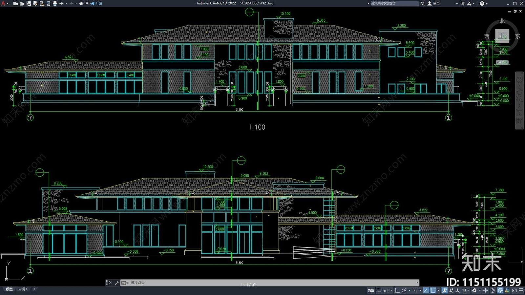Open the Autodesk connect triangle icon
525x295 pixels.
[x=469, y=4]
